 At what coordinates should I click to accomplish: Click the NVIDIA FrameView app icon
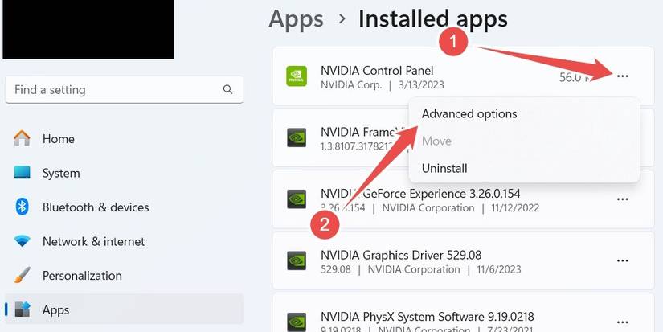click(x=297, y=137)
